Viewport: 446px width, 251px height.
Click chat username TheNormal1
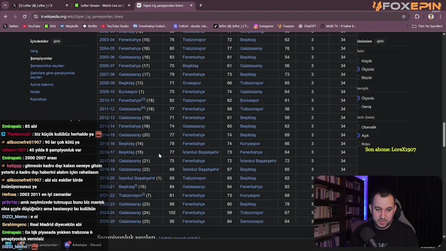pyautogui.click(x=19, y=134)
